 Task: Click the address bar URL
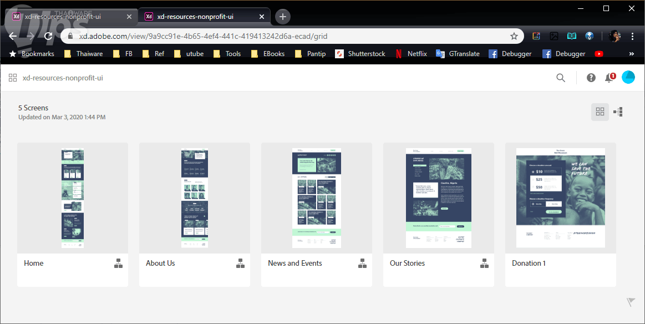tap(203, 36)
